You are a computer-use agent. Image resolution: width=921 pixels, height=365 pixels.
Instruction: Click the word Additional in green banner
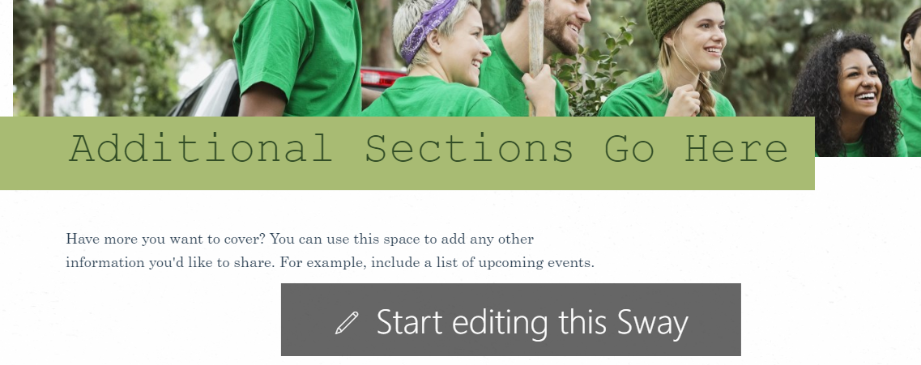[202, 148]
